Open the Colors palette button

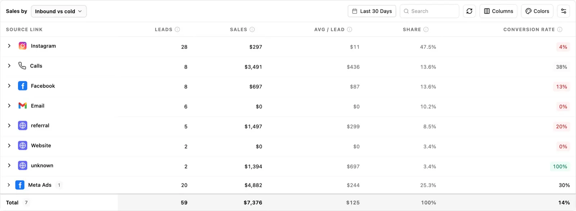(537, 11)
